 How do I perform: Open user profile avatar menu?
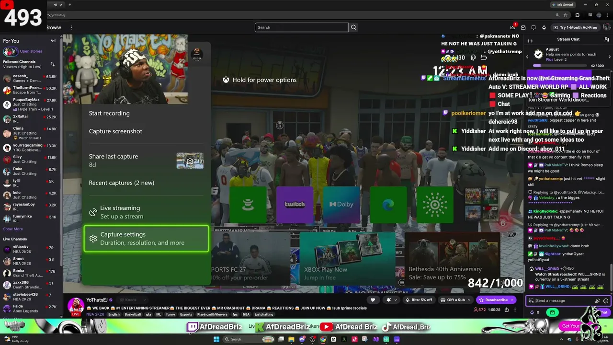tap(606, 27)
